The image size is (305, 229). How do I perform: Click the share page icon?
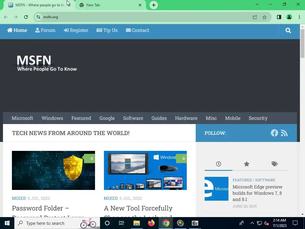[x=255, y=17]
